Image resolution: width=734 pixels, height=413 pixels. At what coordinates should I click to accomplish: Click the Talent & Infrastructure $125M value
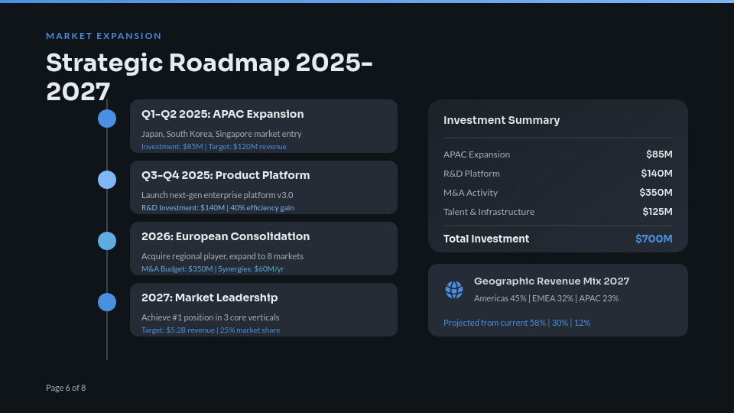[x=657, y=212]
